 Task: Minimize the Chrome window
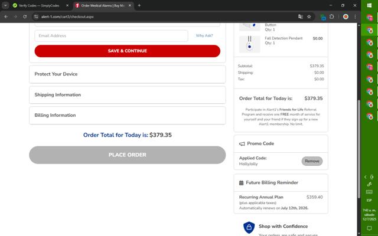point(331,5)
